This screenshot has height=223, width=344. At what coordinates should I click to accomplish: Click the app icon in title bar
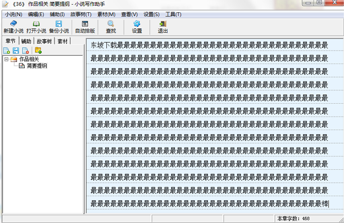click(5, 4)
